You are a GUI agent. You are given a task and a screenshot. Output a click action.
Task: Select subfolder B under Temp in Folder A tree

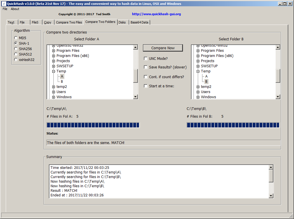[x=62, y=82]
